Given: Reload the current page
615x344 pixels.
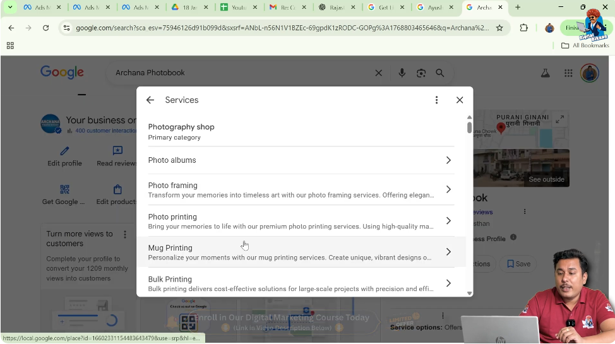Looking at the screenshot, I should coord(46,28).
